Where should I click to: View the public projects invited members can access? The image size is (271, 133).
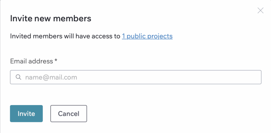pos(147,36)
